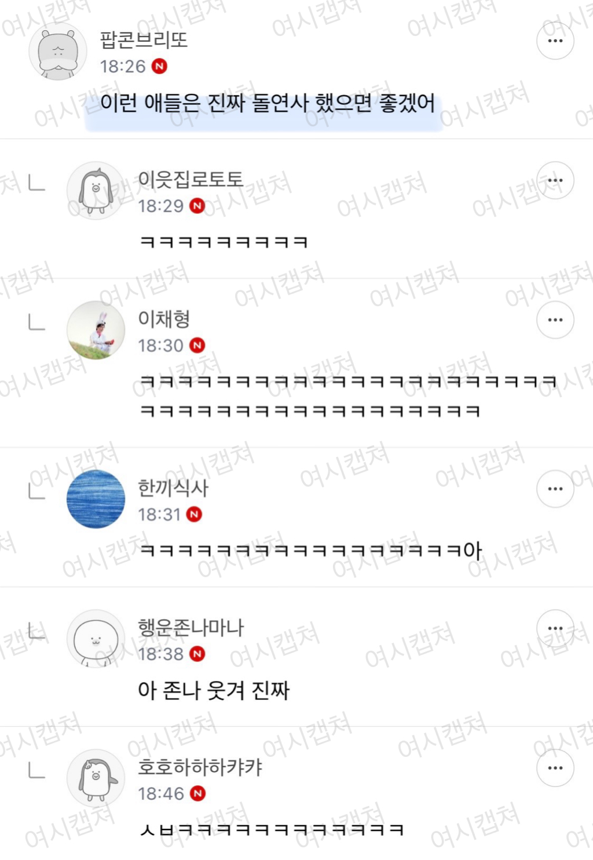Open 이채형's bunny costume profile photo

[96, 330]
